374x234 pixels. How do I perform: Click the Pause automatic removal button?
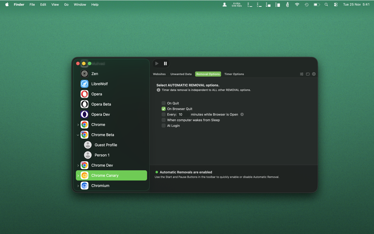pos(165,63)
